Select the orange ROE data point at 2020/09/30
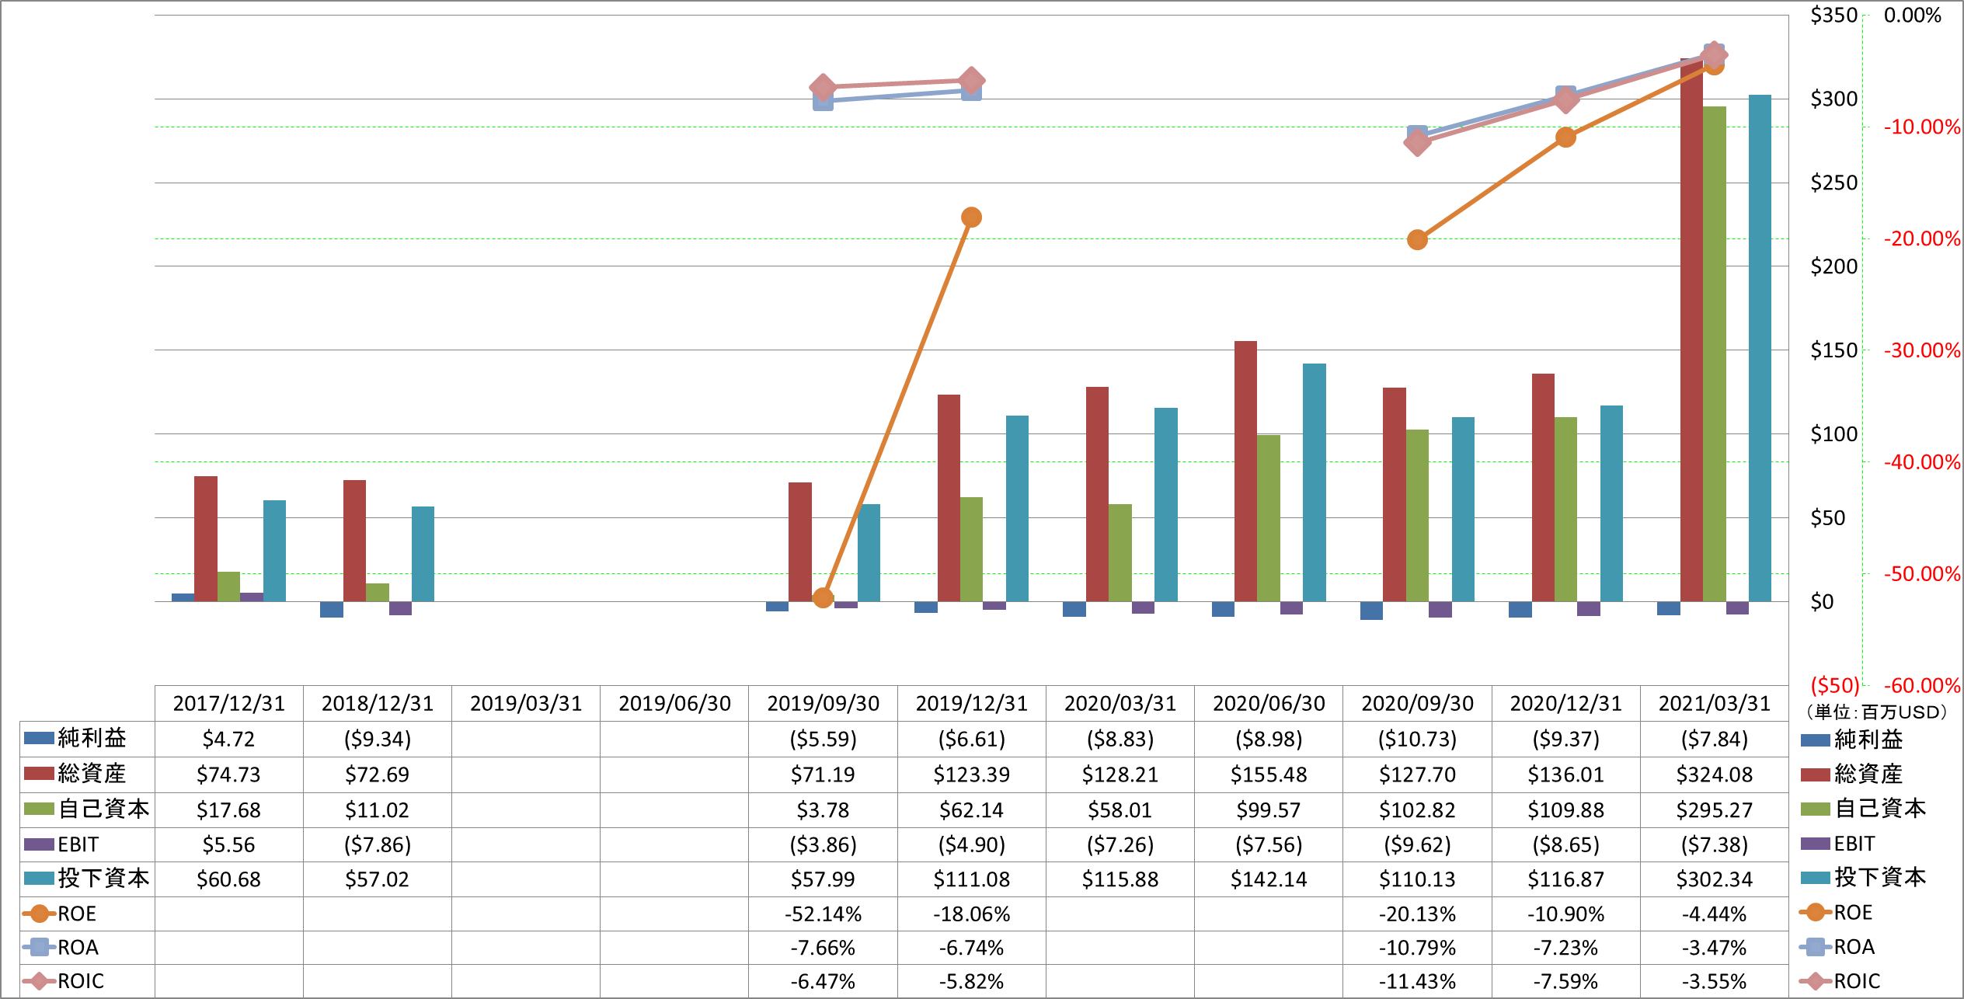Image resolution: width=1964 pixels, height=999 pixels. point(1417,240)
